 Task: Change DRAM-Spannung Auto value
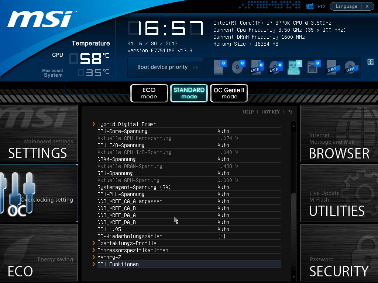click(x=223, y=159)
